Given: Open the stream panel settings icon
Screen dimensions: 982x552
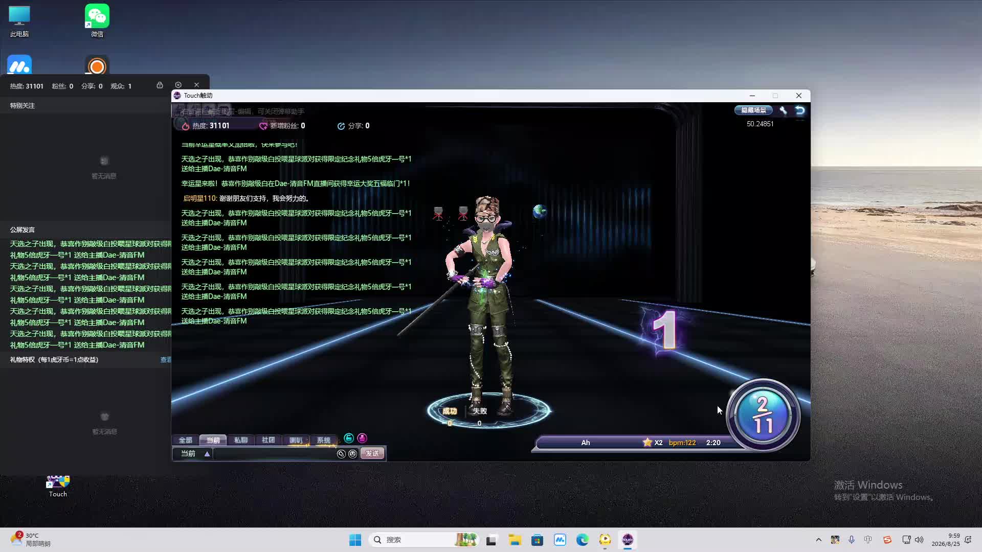Looking at the screenshot, I should [x=178, y=85].
